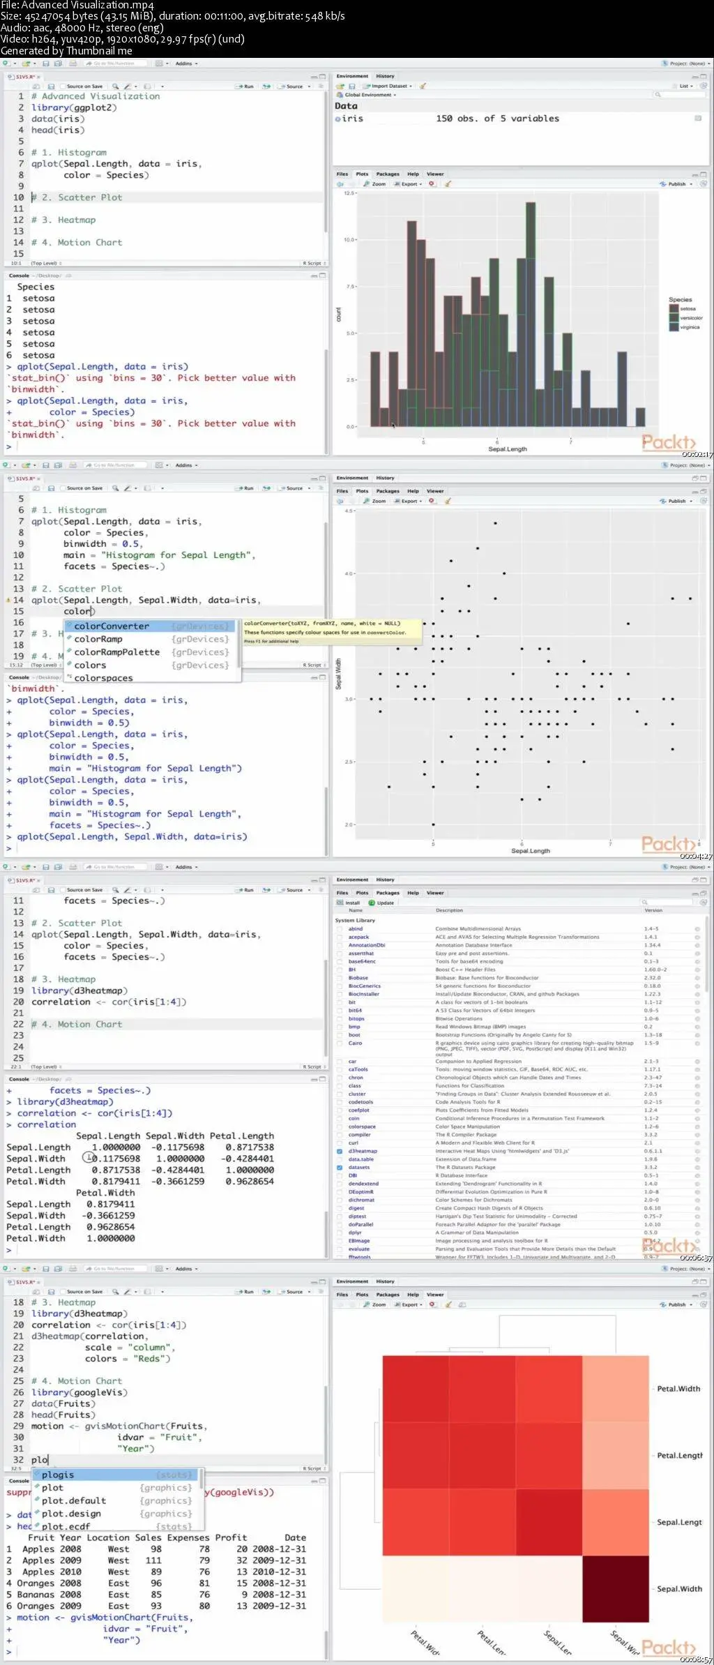Click the Install packages button
This screenshot has height=1665, width=714.
tap(349, 903)
